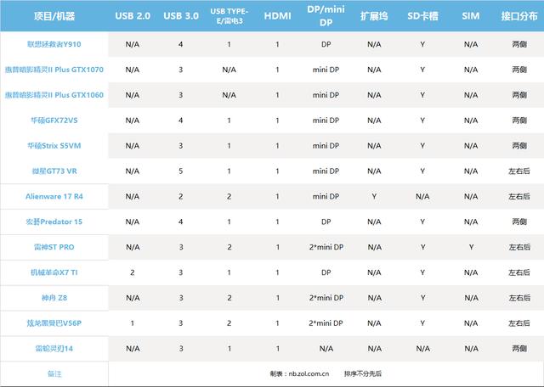This screenshot has width=544, height=387.
Task: Click DP/mini DP N/A cell for 雷蛇灵刃14
Action: pyautogui.click(x=326, y=348)
